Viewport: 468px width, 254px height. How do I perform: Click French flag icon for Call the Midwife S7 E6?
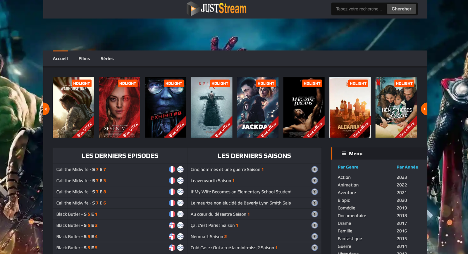click(172, 203)
